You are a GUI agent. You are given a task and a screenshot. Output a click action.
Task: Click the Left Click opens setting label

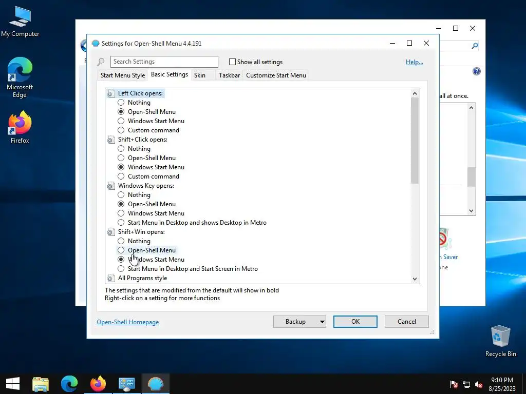pyautogui.click(x=140, y=93)
